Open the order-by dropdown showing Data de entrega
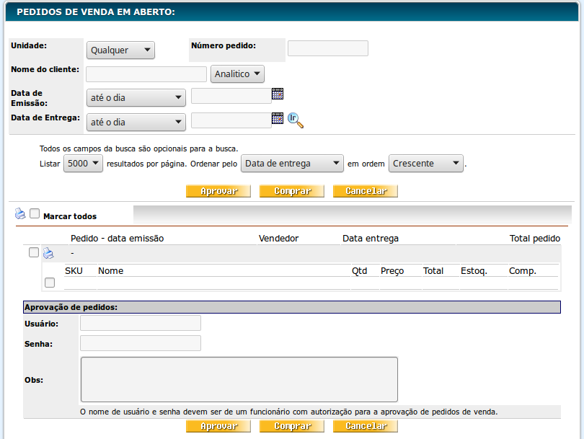The width and height of the screenshot is (584, 439). coord(292,164)
